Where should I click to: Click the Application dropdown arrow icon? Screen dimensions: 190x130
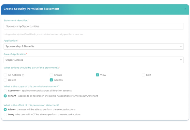[181, 46]
